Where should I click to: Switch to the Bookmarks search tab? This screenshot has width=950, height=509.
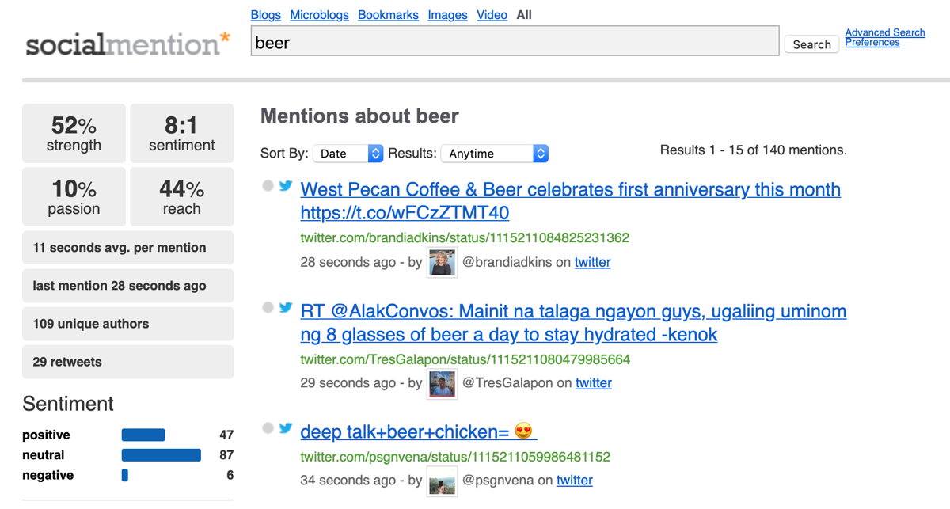click(x=389, y=15)
